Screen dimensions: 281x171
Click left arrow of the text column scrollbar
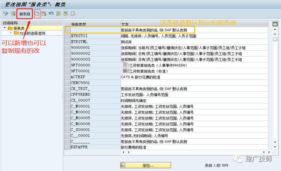tap(123, 152)
